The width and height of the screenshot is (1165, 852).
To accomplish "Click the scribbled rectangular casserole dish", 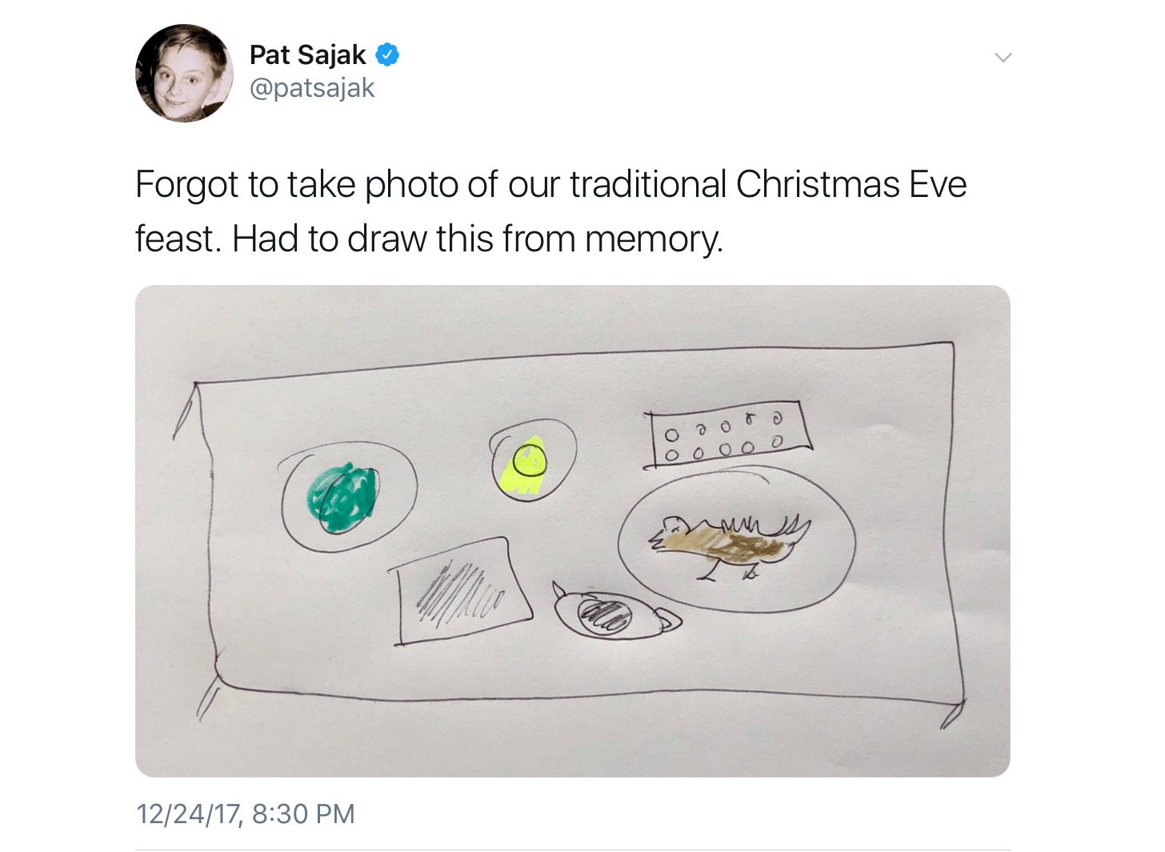I will [x=462, y=591].
